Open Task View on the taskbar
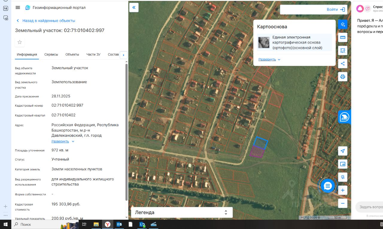 (x=84, y=224)
